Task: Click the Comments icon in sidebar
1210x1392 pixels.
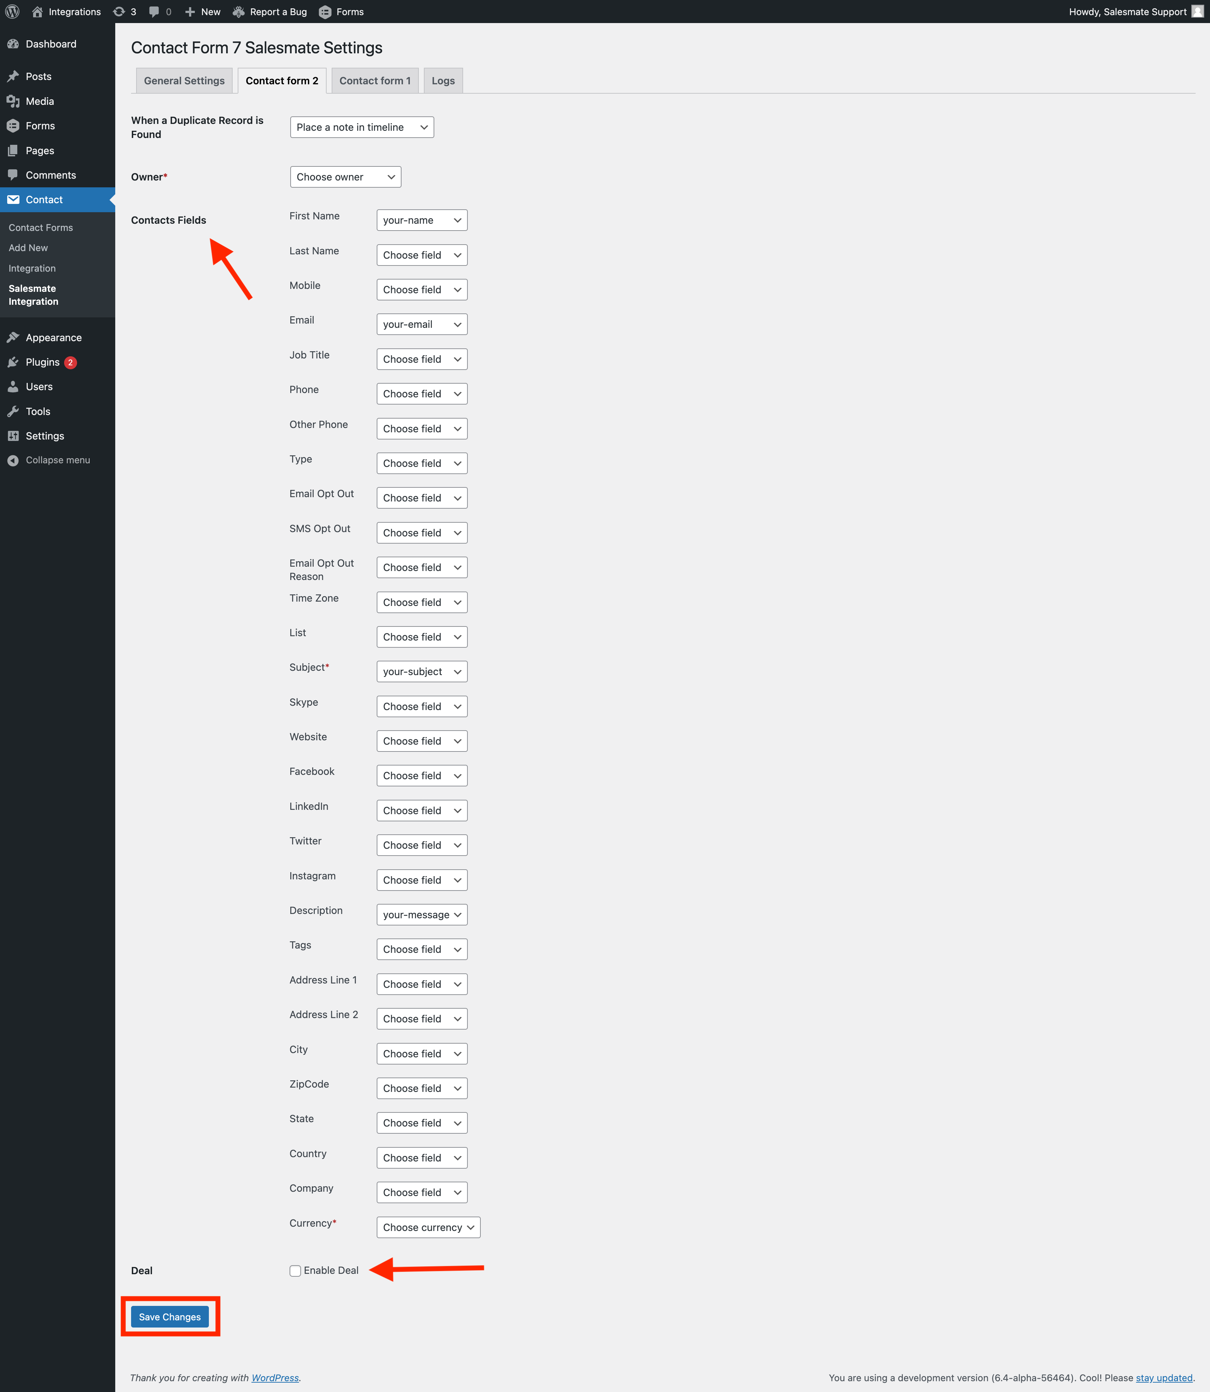Action: 13,175
